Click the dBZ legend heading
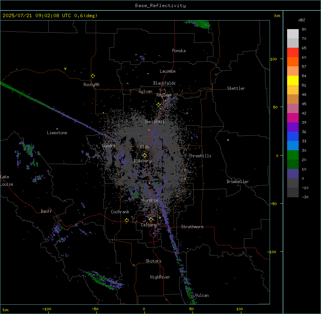The width and height of the screenshot is (321, 314). tap(302, 20)
